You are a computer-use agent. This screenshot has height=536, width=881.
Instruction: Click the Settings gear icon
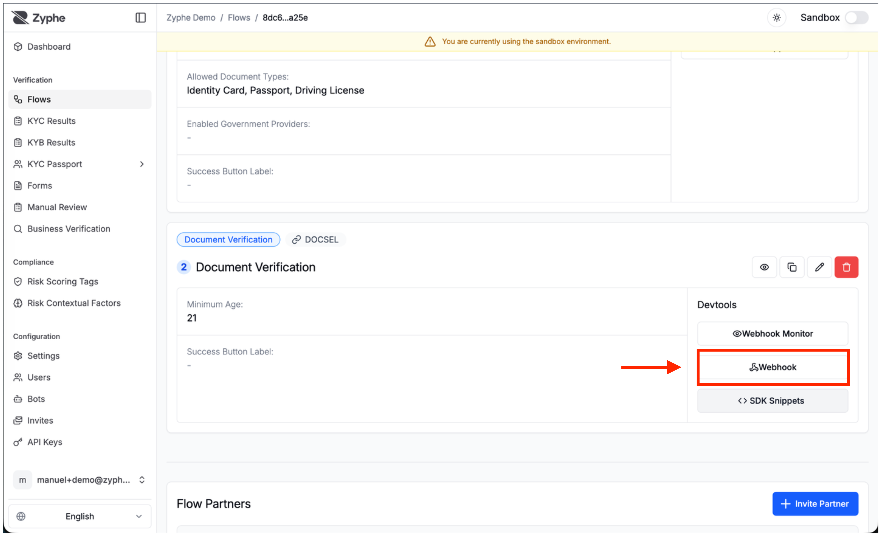tap(18, 356)
